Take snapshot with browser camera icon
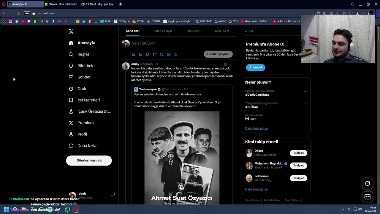This screenshot has height=214, width=380. point(331,13)
